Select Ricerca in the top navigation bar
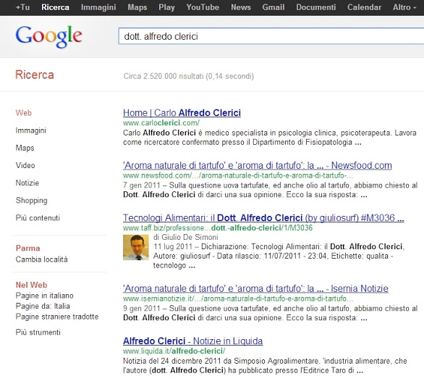Image resolution: width=424 pixels, height=384 pixels. pyautogui.click(x=55, y=7)
